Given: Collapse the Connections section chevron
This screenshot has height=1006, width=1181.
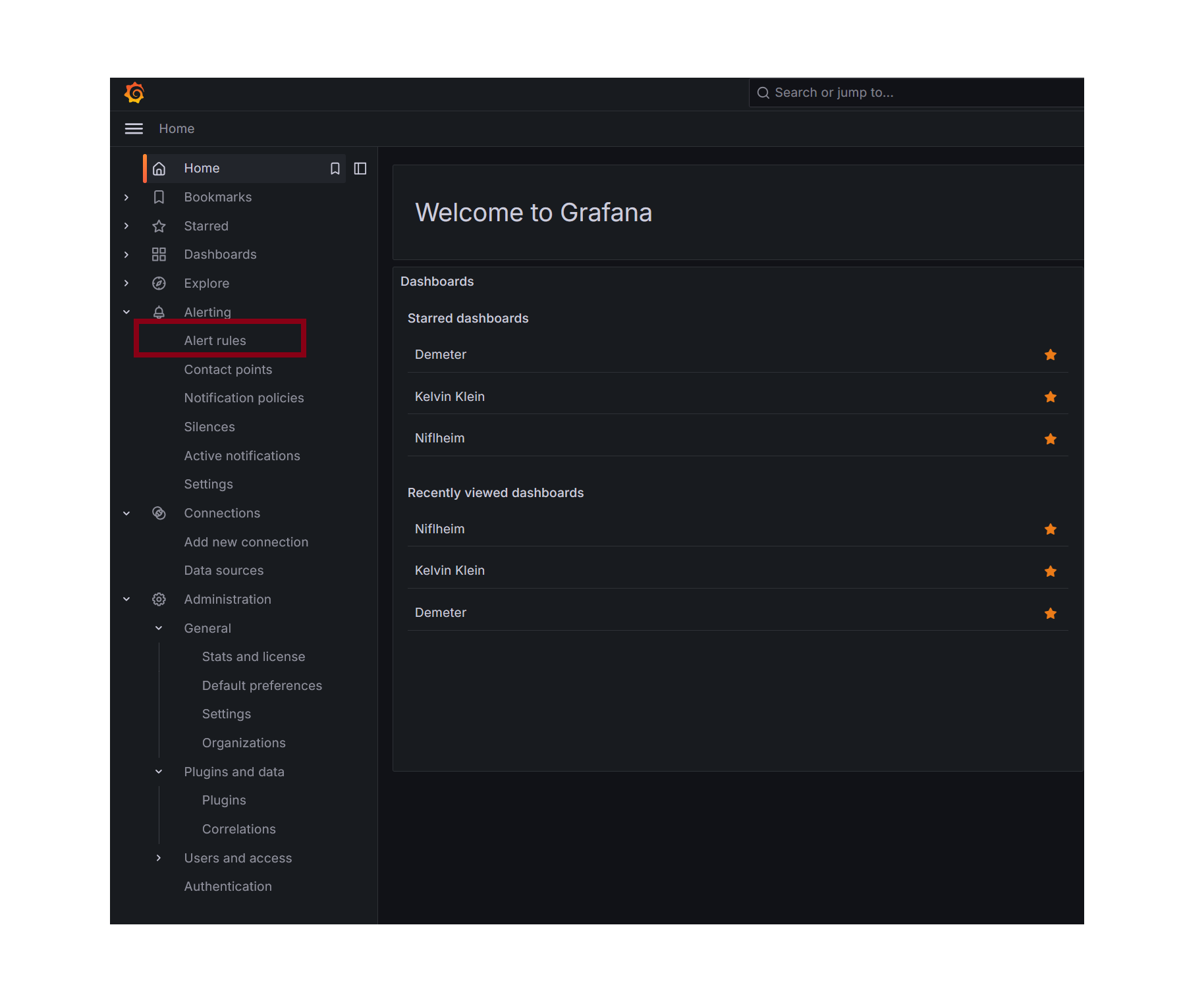Looking at the screenshot, I should 126,513.
